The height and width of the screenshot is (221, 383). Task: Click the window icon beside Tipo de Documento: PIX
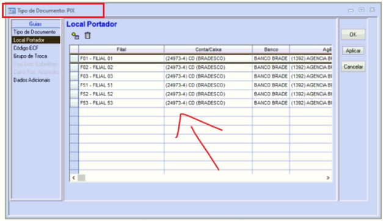pyautogui.click(x=12, y=11)
